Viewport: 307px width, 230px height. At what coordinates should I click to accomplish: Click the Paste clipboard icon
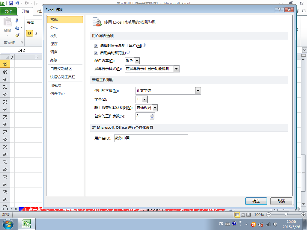[7, 22]
